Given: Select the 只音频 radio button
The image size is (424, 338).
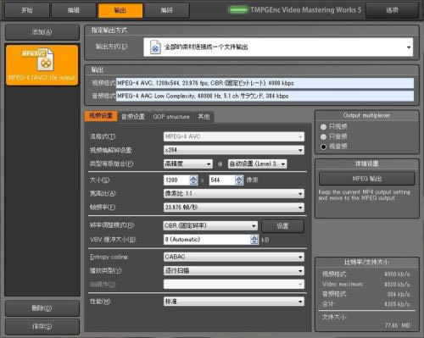Looking at the screenshot, I should (x=323, y=136).
